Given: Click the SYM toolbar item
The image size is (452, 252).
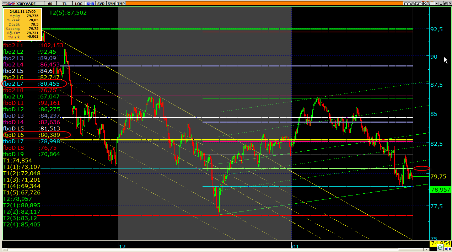Looking at the screenshot, I should (111, 3).
